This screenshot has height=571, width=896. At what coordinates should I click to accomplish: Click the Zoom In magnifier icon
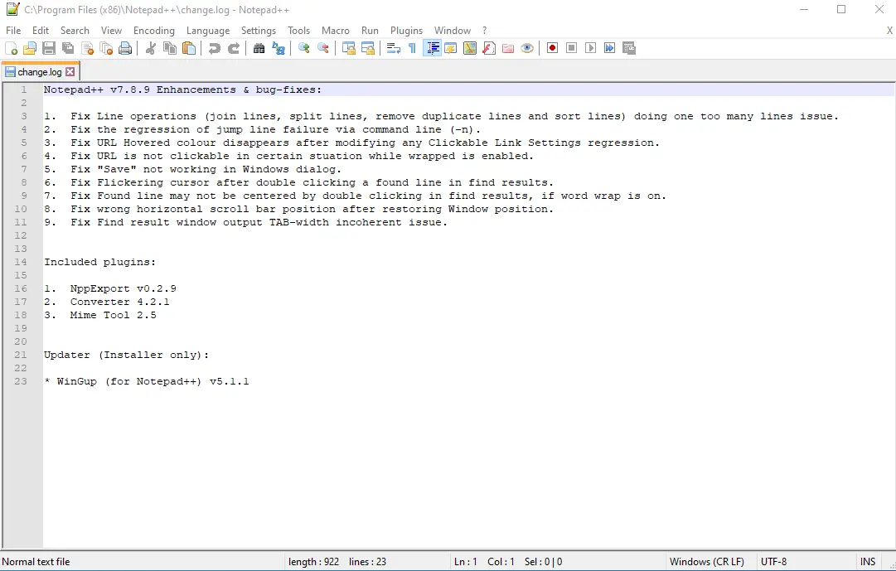click(x=304, y=49)
